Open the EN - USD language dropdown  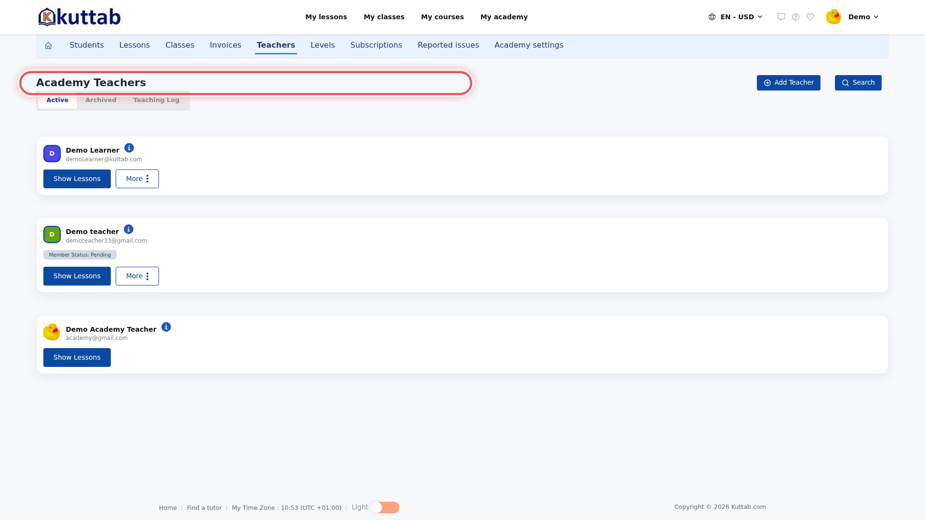[x=736, y=17]
